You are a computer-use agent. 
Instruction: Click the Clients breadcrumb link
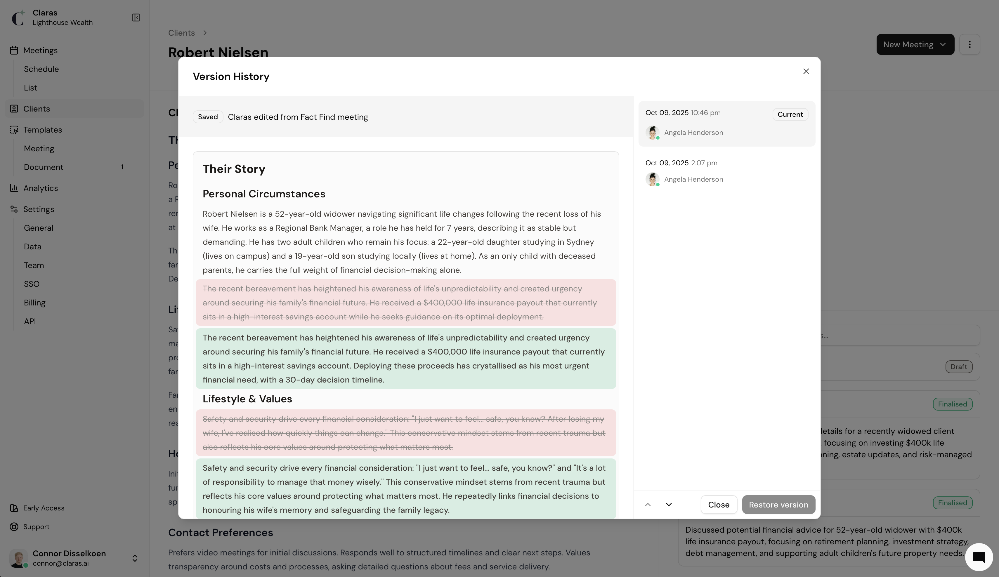181,33
